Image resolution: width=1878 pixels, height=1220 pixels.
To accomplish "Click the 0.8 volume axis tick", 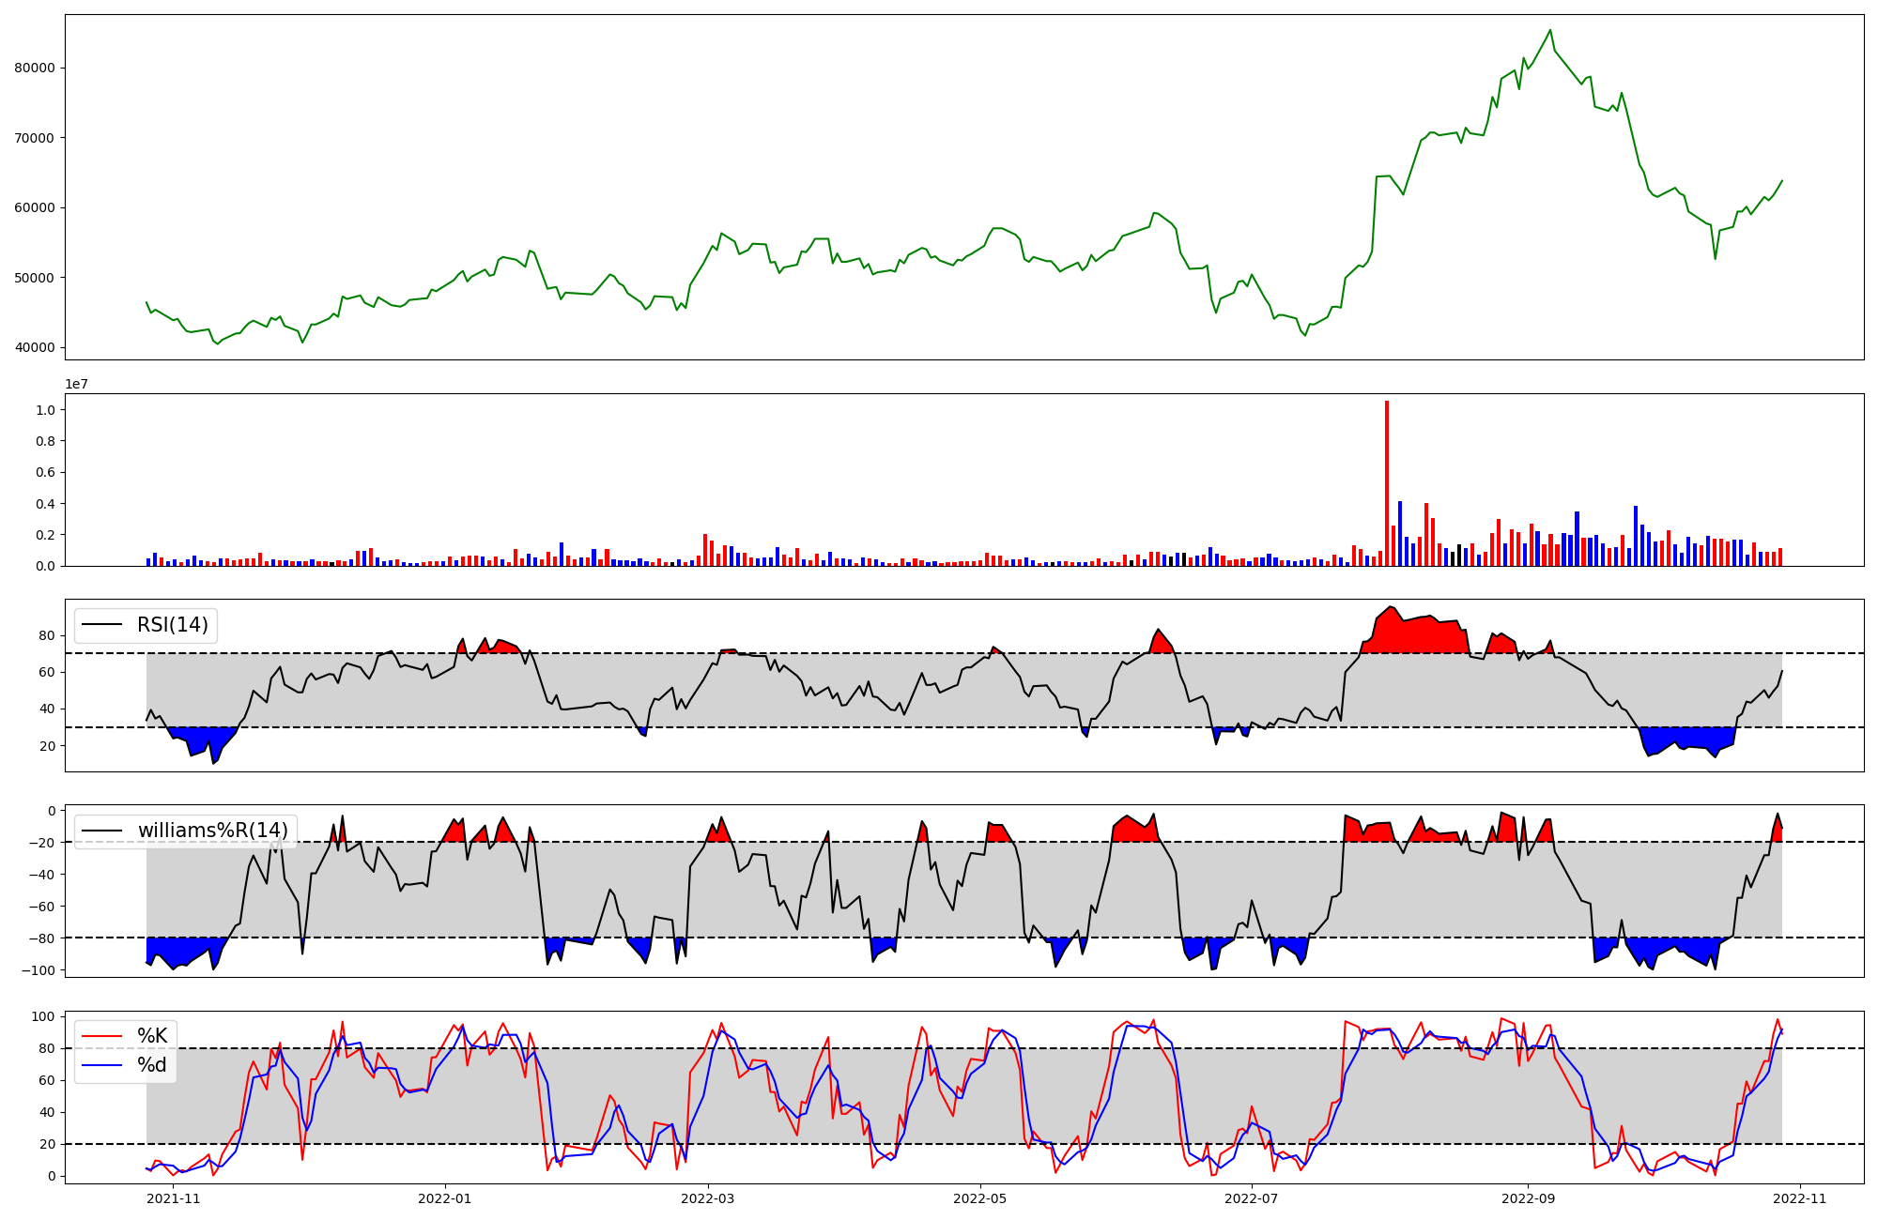I will click(x=45, y=441).
